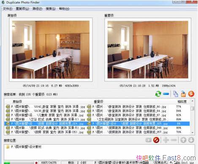This screenshot has width=198, height=164.
Task: Open the 文件(F) menu
Action: pos(8,9)
